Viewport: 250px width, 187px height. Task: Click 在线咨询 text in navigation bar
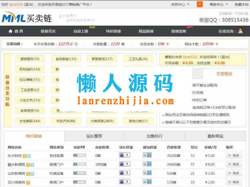pos(227,31)
